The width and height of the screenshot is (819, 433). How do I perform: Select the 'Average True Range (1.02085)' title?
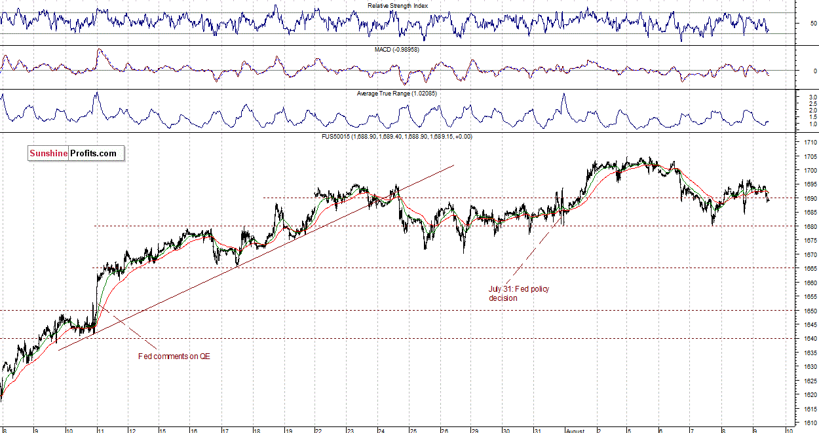point(397,94)
